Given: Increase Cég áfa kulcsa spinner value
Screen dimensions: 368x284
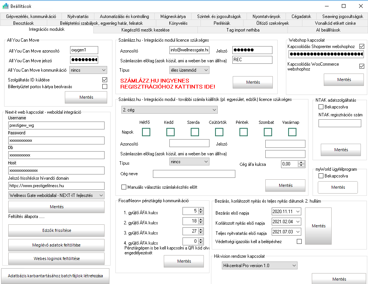Looking at the screenshot, I should click(x=301, y=162).
